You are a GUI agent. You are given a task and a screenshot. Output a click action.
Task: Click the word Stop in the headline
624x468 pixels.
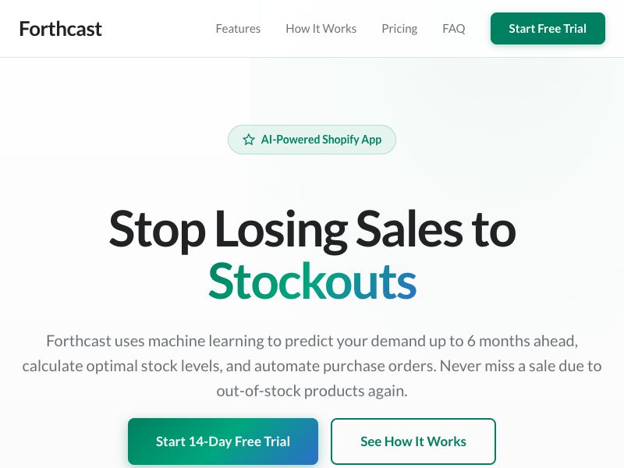(x=157, y=229)
